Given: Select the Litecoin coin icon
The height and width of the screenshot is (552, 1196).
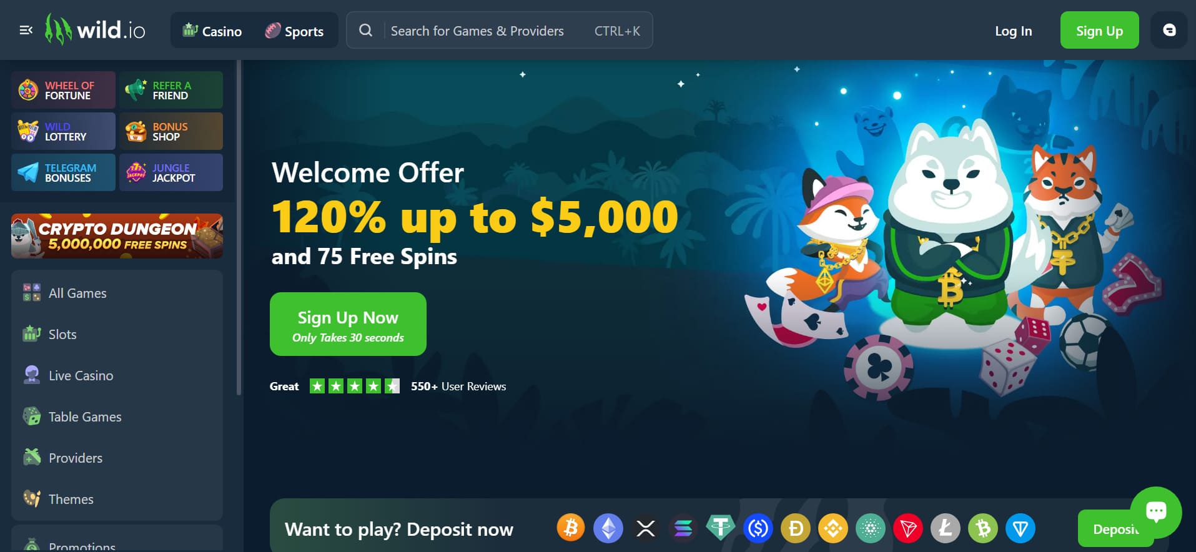Looking at the screenshot, I should pyautogui.click(x=945, y=528).
